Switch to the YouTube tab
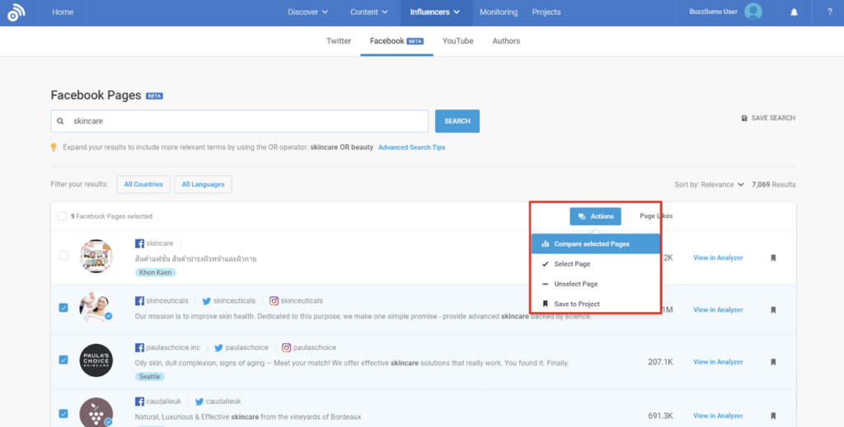 [x=457, y=41]
